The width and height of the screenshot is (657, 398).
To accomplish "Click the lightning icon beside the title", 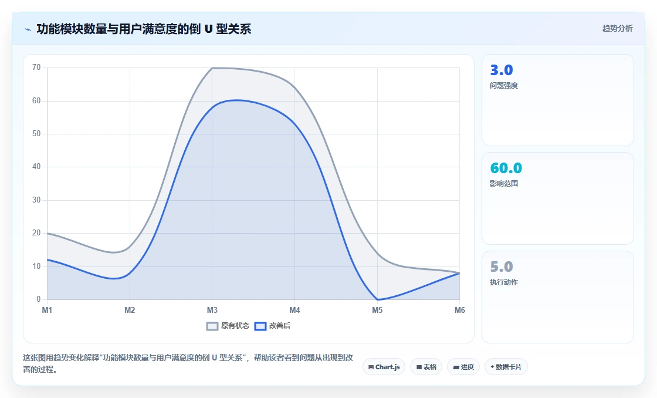I will 28,29.
